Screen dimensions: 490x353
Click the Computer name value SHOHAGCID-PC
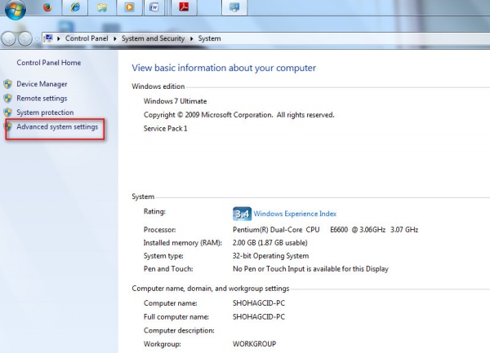click(259, 303)
